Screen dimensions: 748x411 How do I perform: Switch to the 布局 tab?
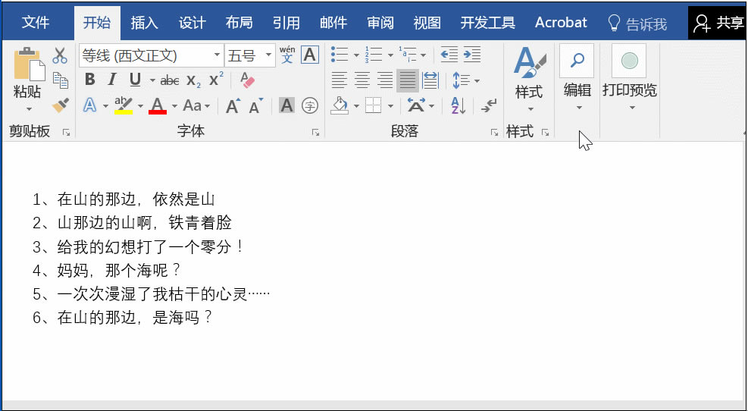point(239,23)
